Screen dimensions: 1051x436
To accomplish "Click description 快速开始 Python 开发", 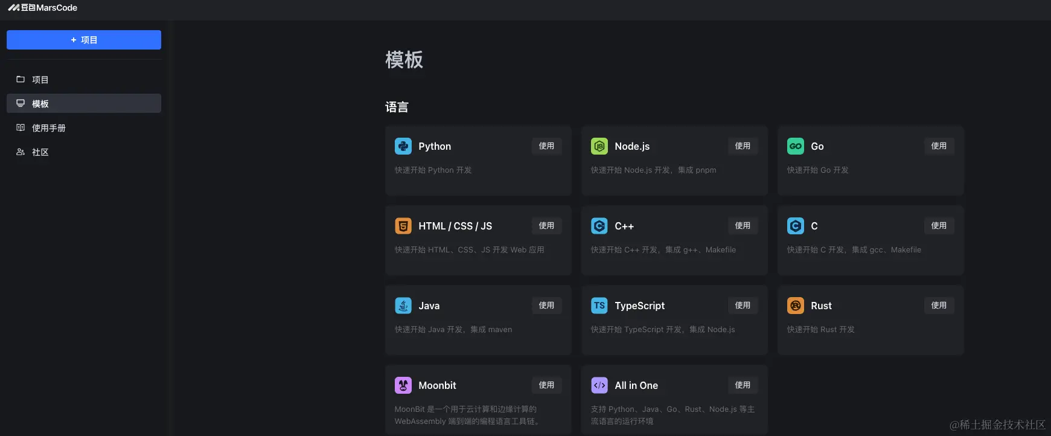I will point(433,170).
